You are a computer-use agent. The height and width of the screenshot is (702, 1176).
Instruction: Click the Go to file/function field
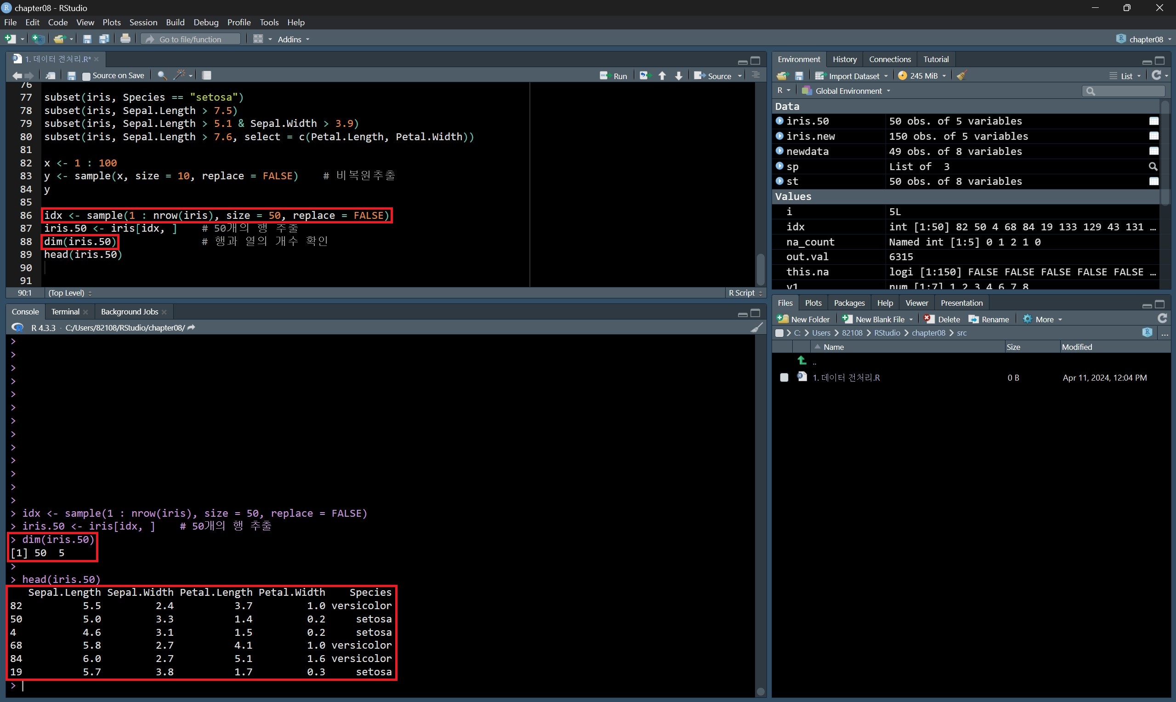[x=191, y=39]
